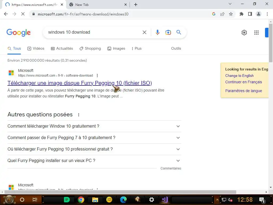
Task: Open the green notes app in taskbar
Action: click(67, 200)
